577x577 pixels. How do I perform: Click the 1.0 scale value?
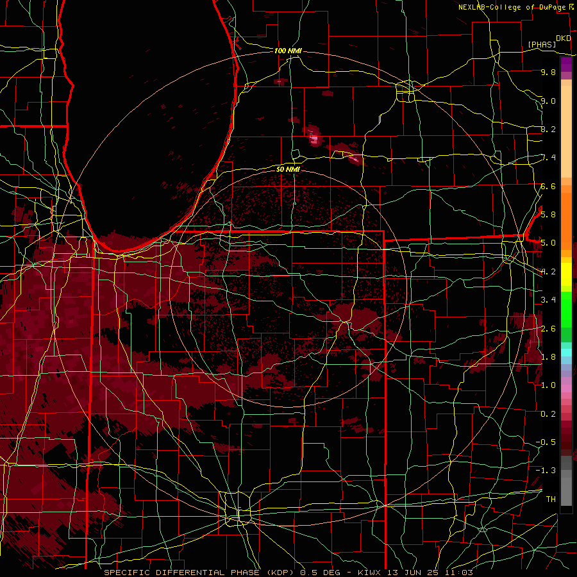548,385
